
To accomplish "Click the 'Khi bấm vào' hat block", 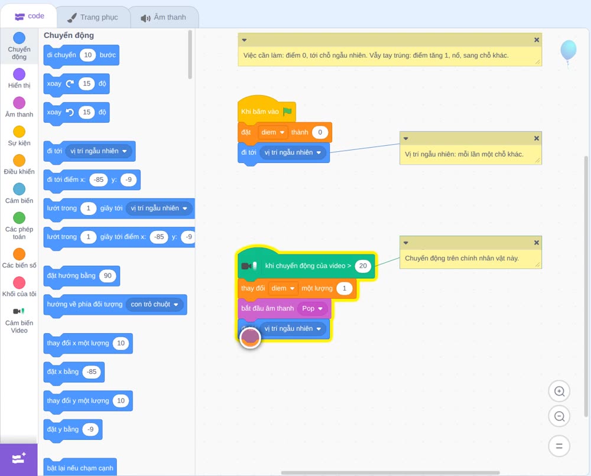I will coord(267,110).
